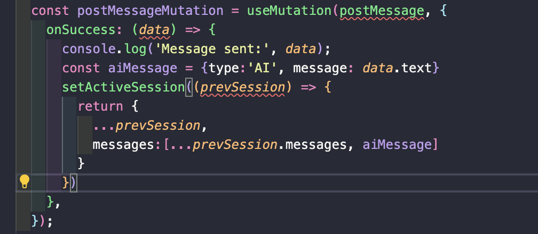The width and height of the screenshot is (538, 234).
Task: Click aiMessage inside the messages array
Action: pos(397,145)
